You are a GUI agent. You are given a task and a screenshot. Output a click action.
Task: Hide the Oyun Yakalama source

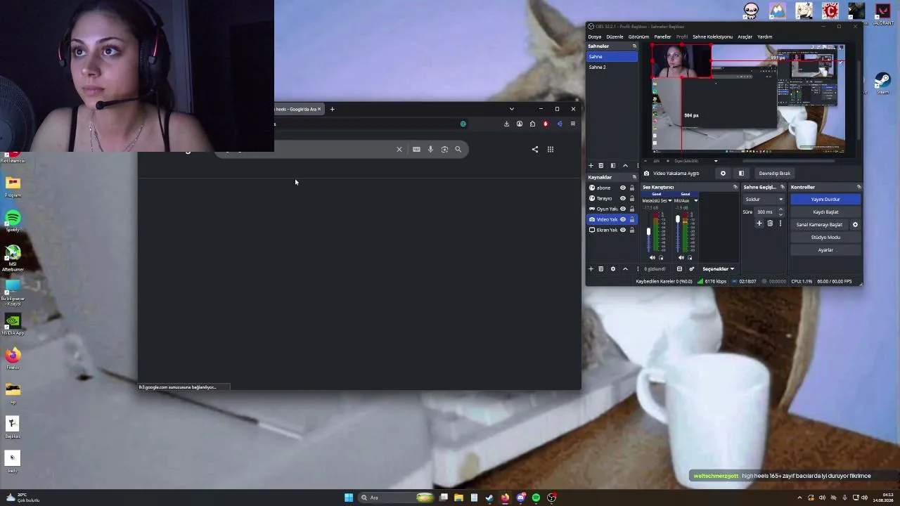point(622,209)
